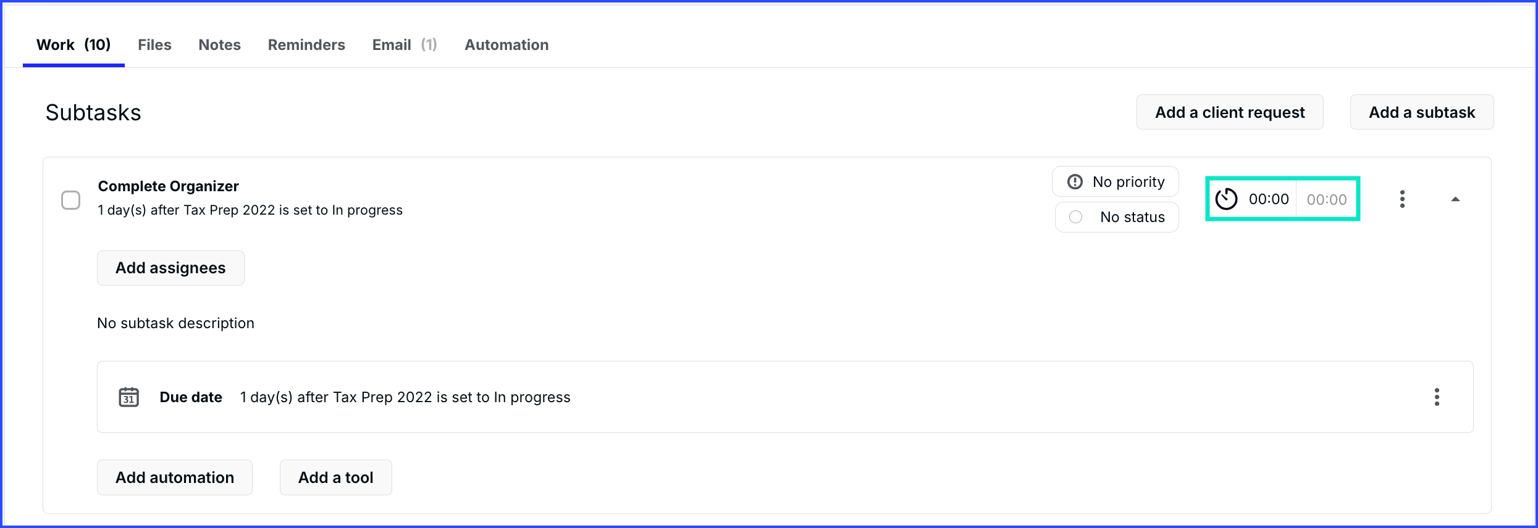Click the No priority exclamation icon

pyautogui.click(x=1075, y=181)
